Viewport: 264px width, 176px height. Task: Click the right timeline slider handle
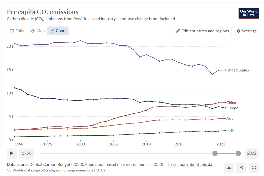238,153
